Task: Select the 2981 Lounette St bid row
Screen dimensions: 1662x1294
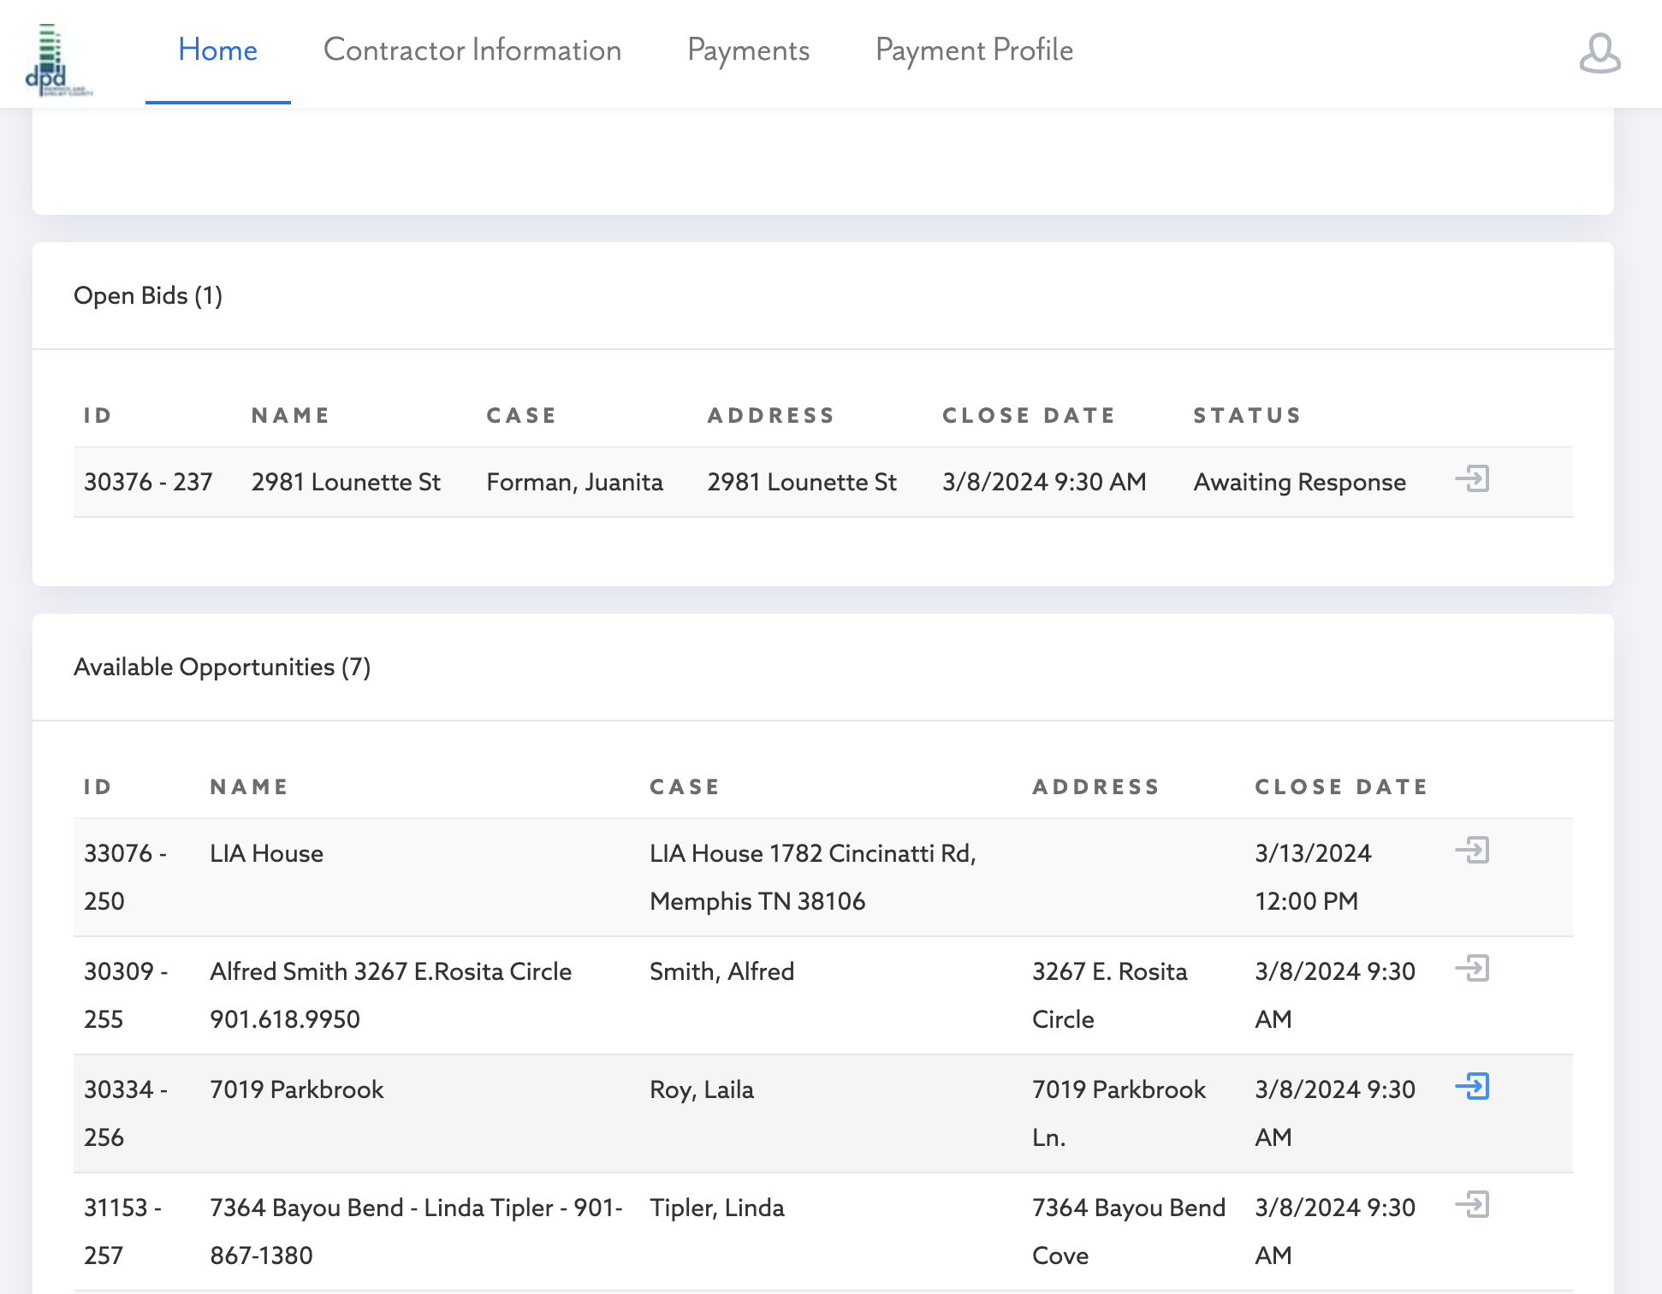Action: 346,483
